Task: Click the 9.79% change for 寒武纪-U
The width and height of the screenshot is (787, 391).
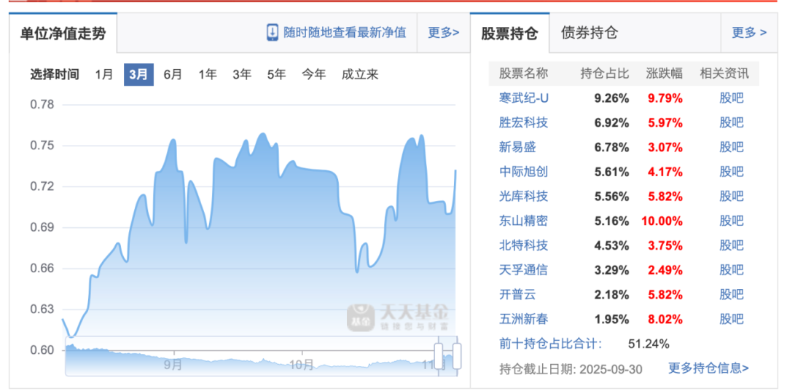Action: pyautogui.click(x=665, y=99)
